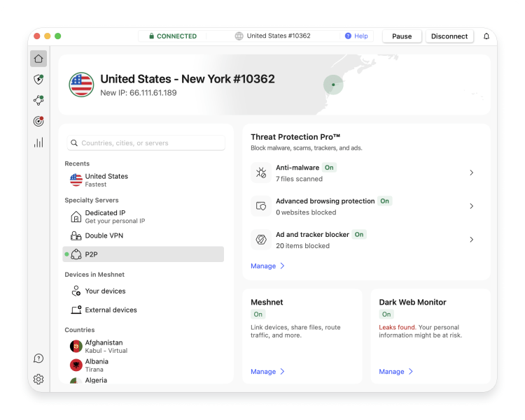This screenshot has height=420, width=525.
Task: Click the Meshnet On status badge
Action: pyautogui.click(x=258, y=314)
